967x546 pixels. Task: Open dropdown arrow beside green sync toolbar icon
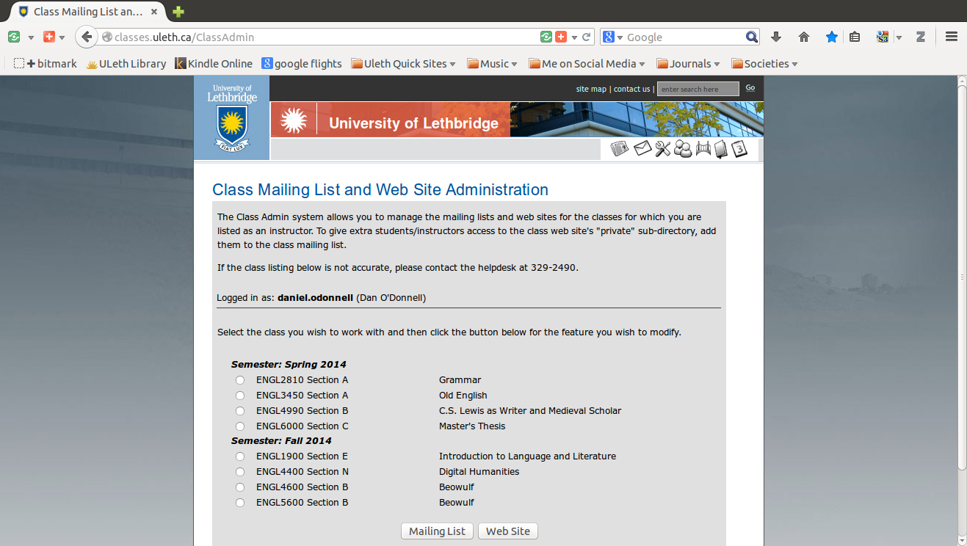coord(31,37)
